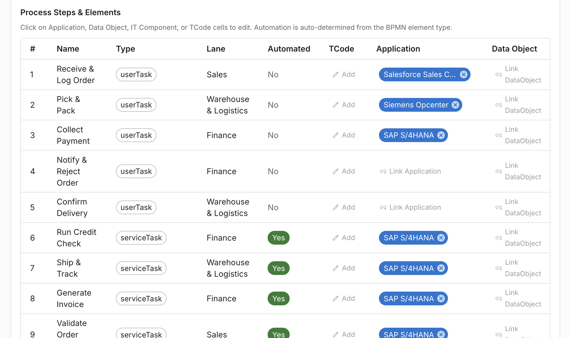This screenshot has height=338, width=569.
Task: Select the userTask type chip for Notify & Reject Order
Action: 136,171
